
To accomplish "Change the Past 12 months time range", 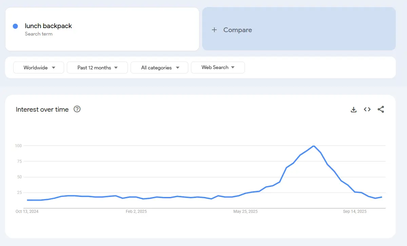I will click(97, 67).
